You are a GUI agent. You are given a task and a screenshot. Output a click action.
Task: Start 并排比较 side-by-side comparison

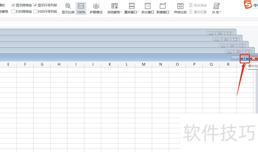click(180, 9)
